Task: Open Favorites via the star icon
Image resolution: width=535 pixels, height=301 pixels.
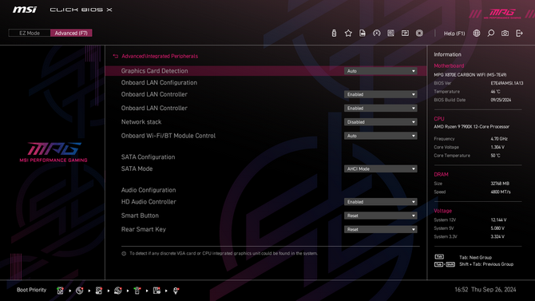Action: pyautogui.click(x=348, y=33)
